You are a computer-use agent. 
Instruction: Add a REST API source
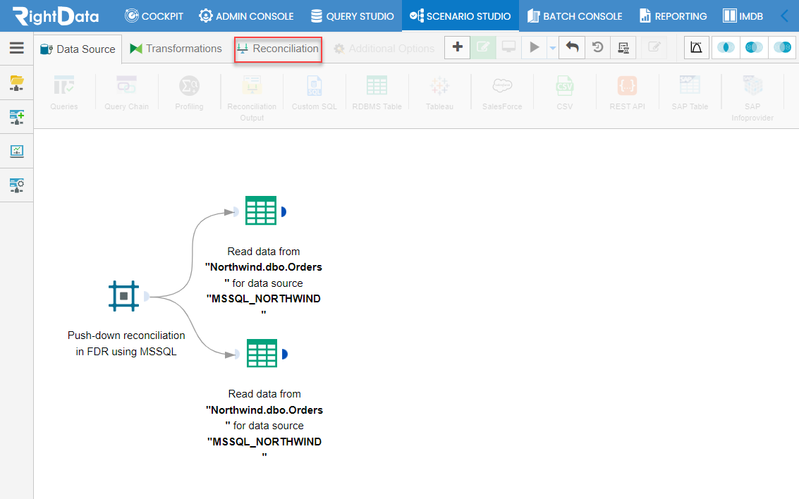(627, 92)
